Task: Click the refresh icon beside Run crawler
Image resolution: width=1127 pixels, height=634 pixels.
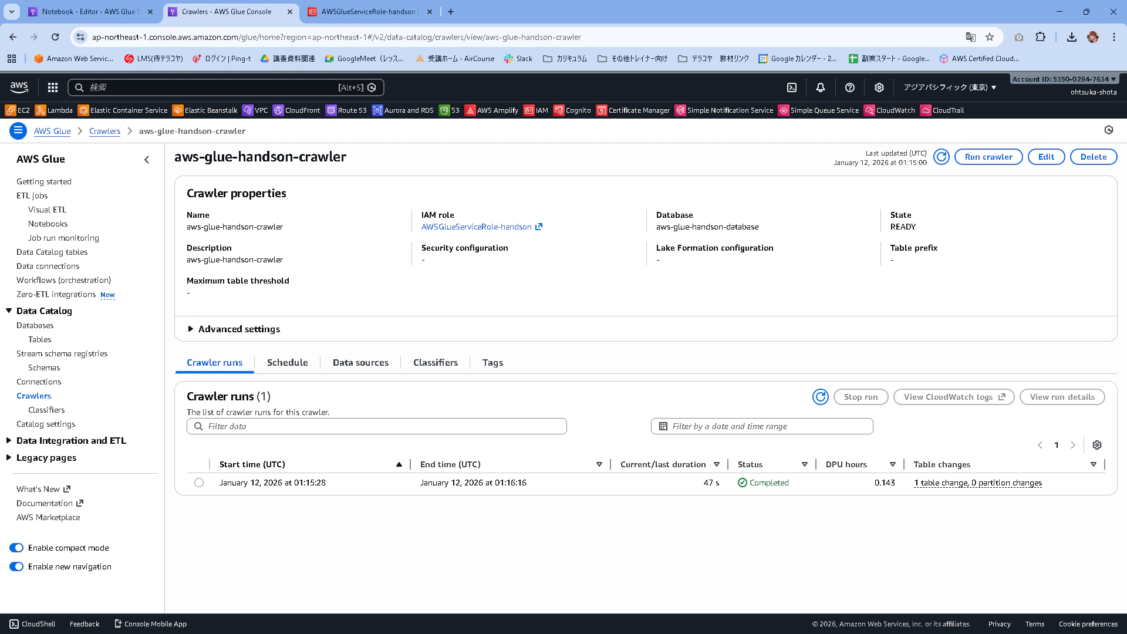Action: point(941,157)
